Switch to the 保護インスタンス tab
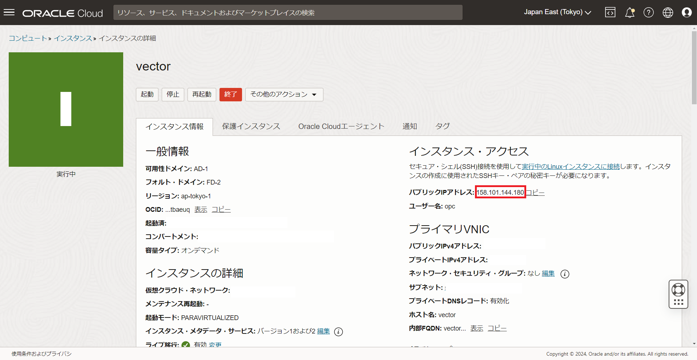The image size is (697, 360). (x=251, y=126)
